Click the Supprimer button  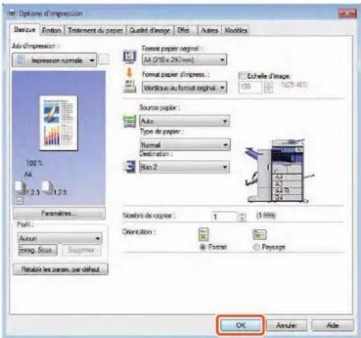81,250
